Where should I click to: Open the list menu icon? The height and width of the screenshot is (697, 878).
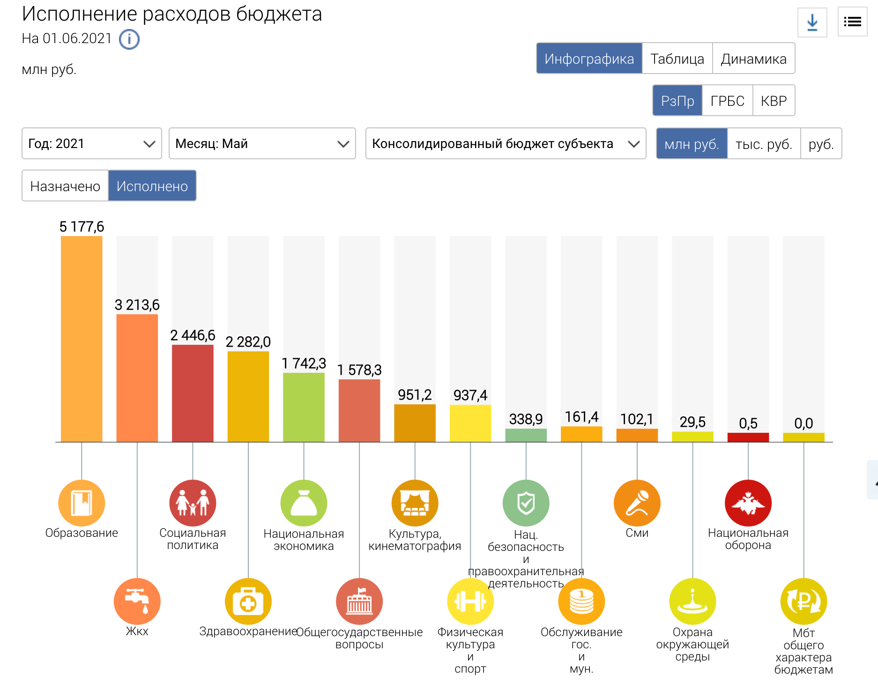(x=853, y=22)
